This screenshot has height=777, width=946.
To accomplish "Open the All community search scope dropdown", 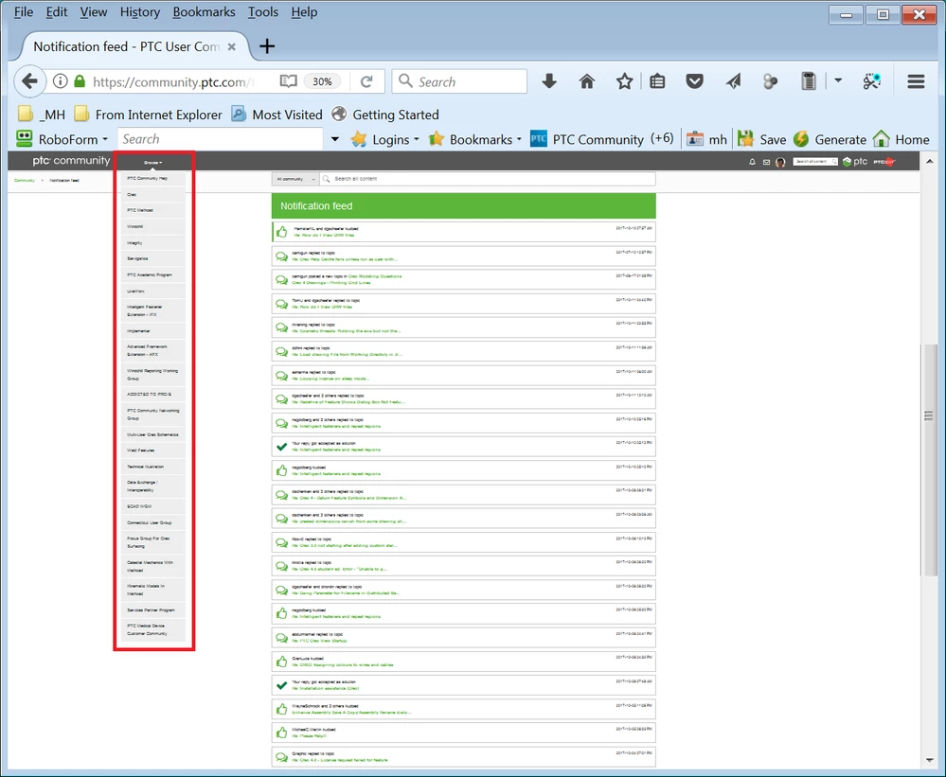I will [x=295, y=179].
